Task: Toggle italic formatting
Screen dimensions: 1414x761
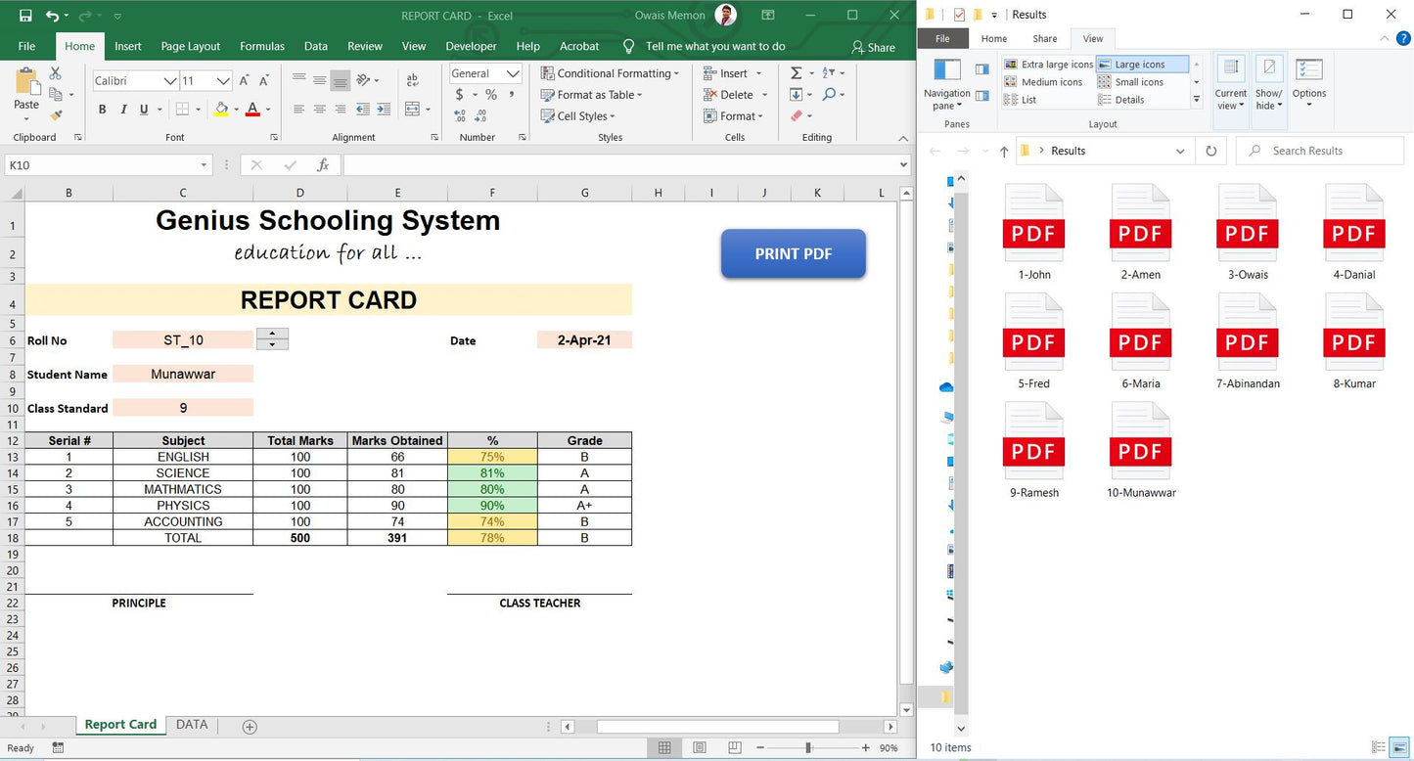Action: pyautogui.click(x=123, y=110)
